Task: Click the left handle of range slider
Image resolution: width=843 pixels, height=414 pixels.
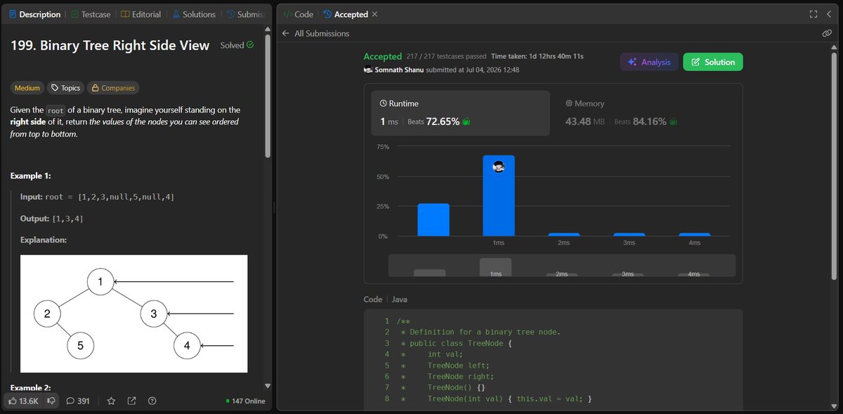Action: (429, 273)
